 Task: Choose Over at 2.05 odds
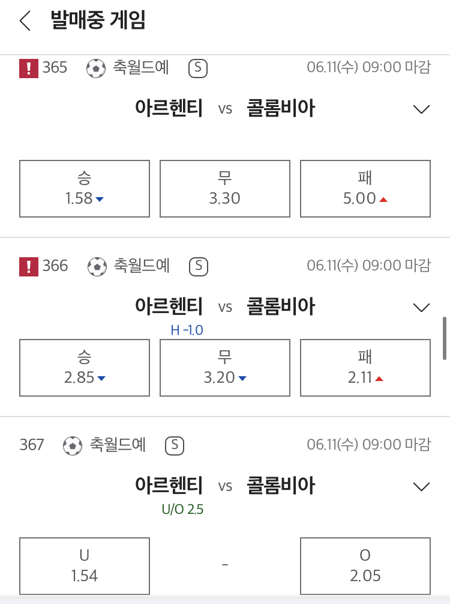[x=365, y=566]
